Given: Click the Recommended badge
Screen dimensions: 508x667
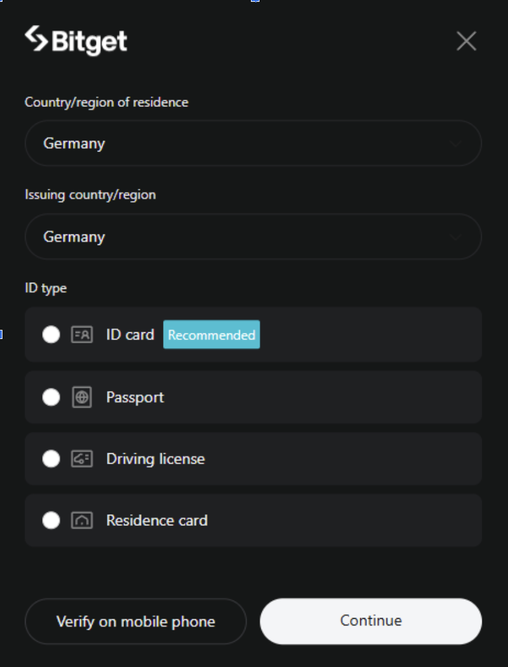Looking at the screenshot, I should (211, 335).
